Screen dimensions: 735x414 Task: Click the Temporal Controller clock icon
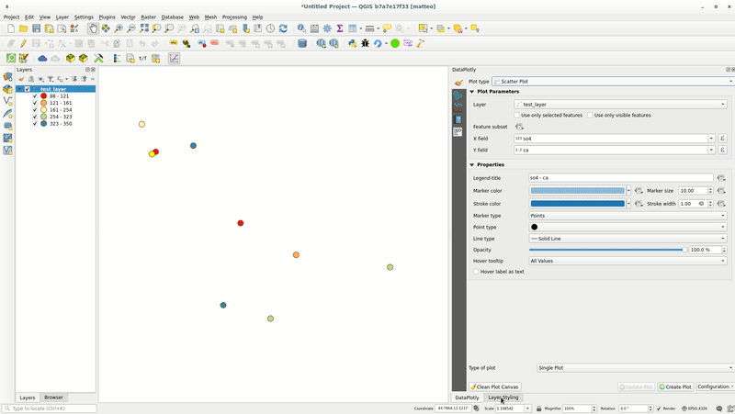270,28
